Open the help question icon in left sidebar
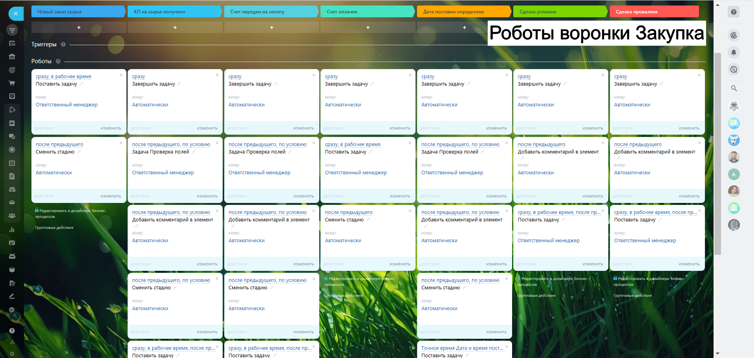Image resolution: width=754 pixels, height=358 pixels. [x=12, y=331]
